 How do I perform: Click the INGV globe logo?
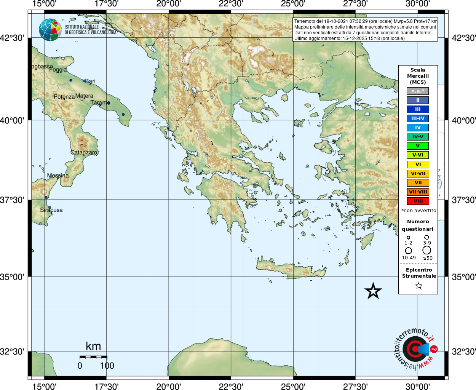[50, 30]
